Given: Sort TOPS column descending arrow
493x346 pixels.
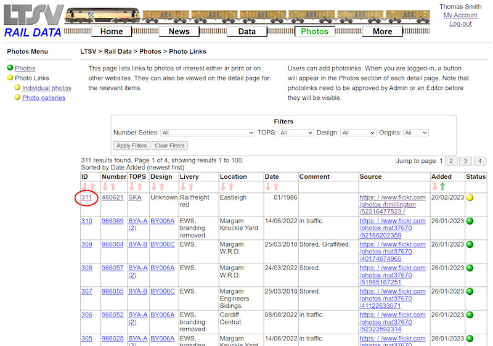Looking at the screenshot, I should point(132,186).
